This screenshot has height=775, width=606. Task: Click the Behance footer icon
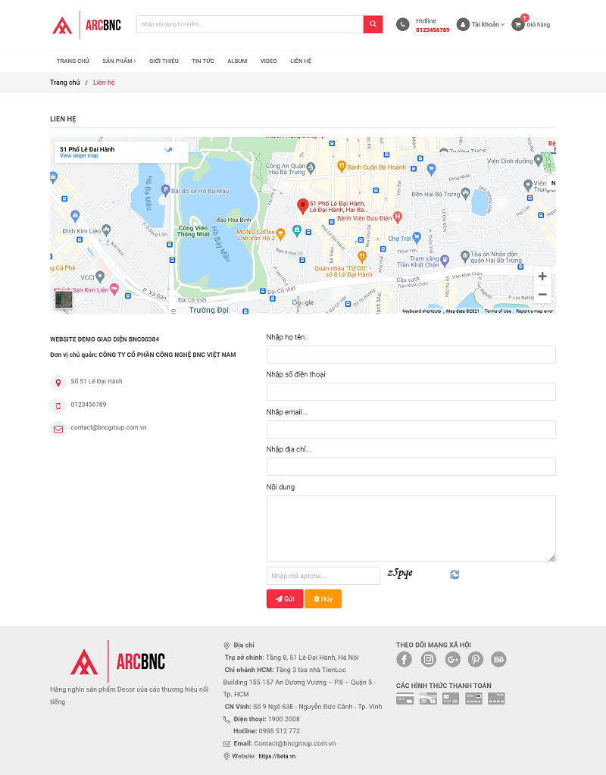pyautogui.click(x=498, y=659)
